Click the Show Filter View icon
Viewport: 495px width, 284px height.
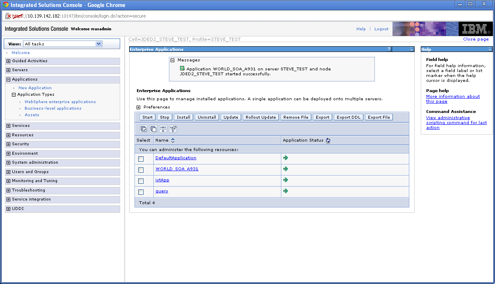[x=163, y=129]
